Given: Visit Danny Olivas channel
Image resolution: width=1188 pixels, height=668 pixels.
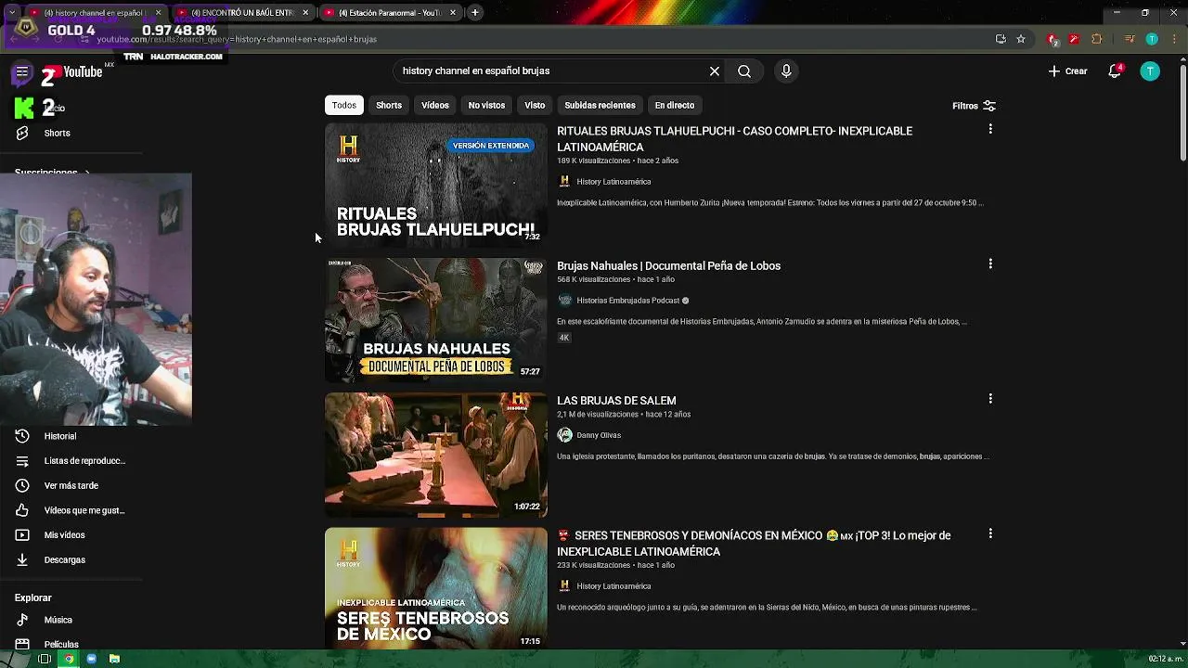Looking at the screenshot, I should point(599,435).
